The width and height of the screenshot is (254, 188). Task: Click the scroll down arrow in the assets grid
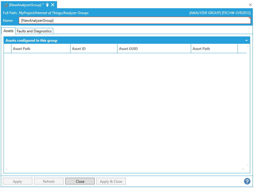pyautogui.click(x=248, y=165)
